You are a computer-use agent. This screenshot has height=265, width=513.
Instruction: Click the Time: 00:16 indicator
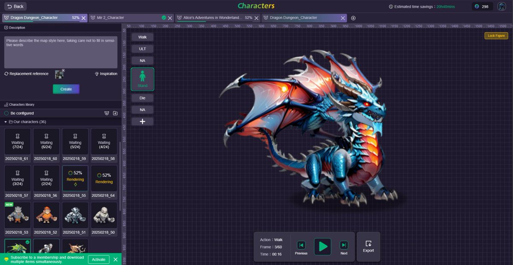click(271, 254)
